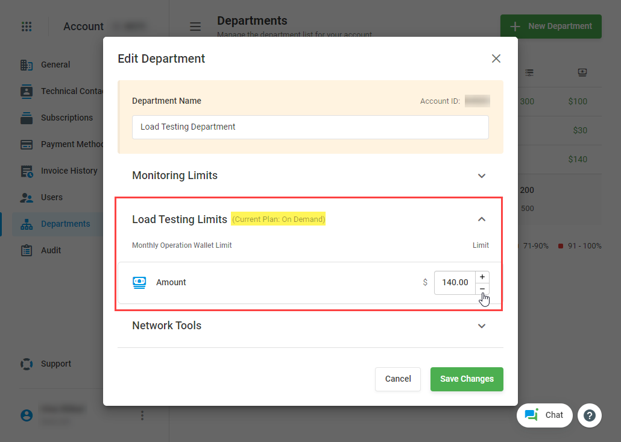The width and height of the screenshot is (621, 442).
Task: Collapse the Load Testing Limits section
Action: [x=481, y=219]
